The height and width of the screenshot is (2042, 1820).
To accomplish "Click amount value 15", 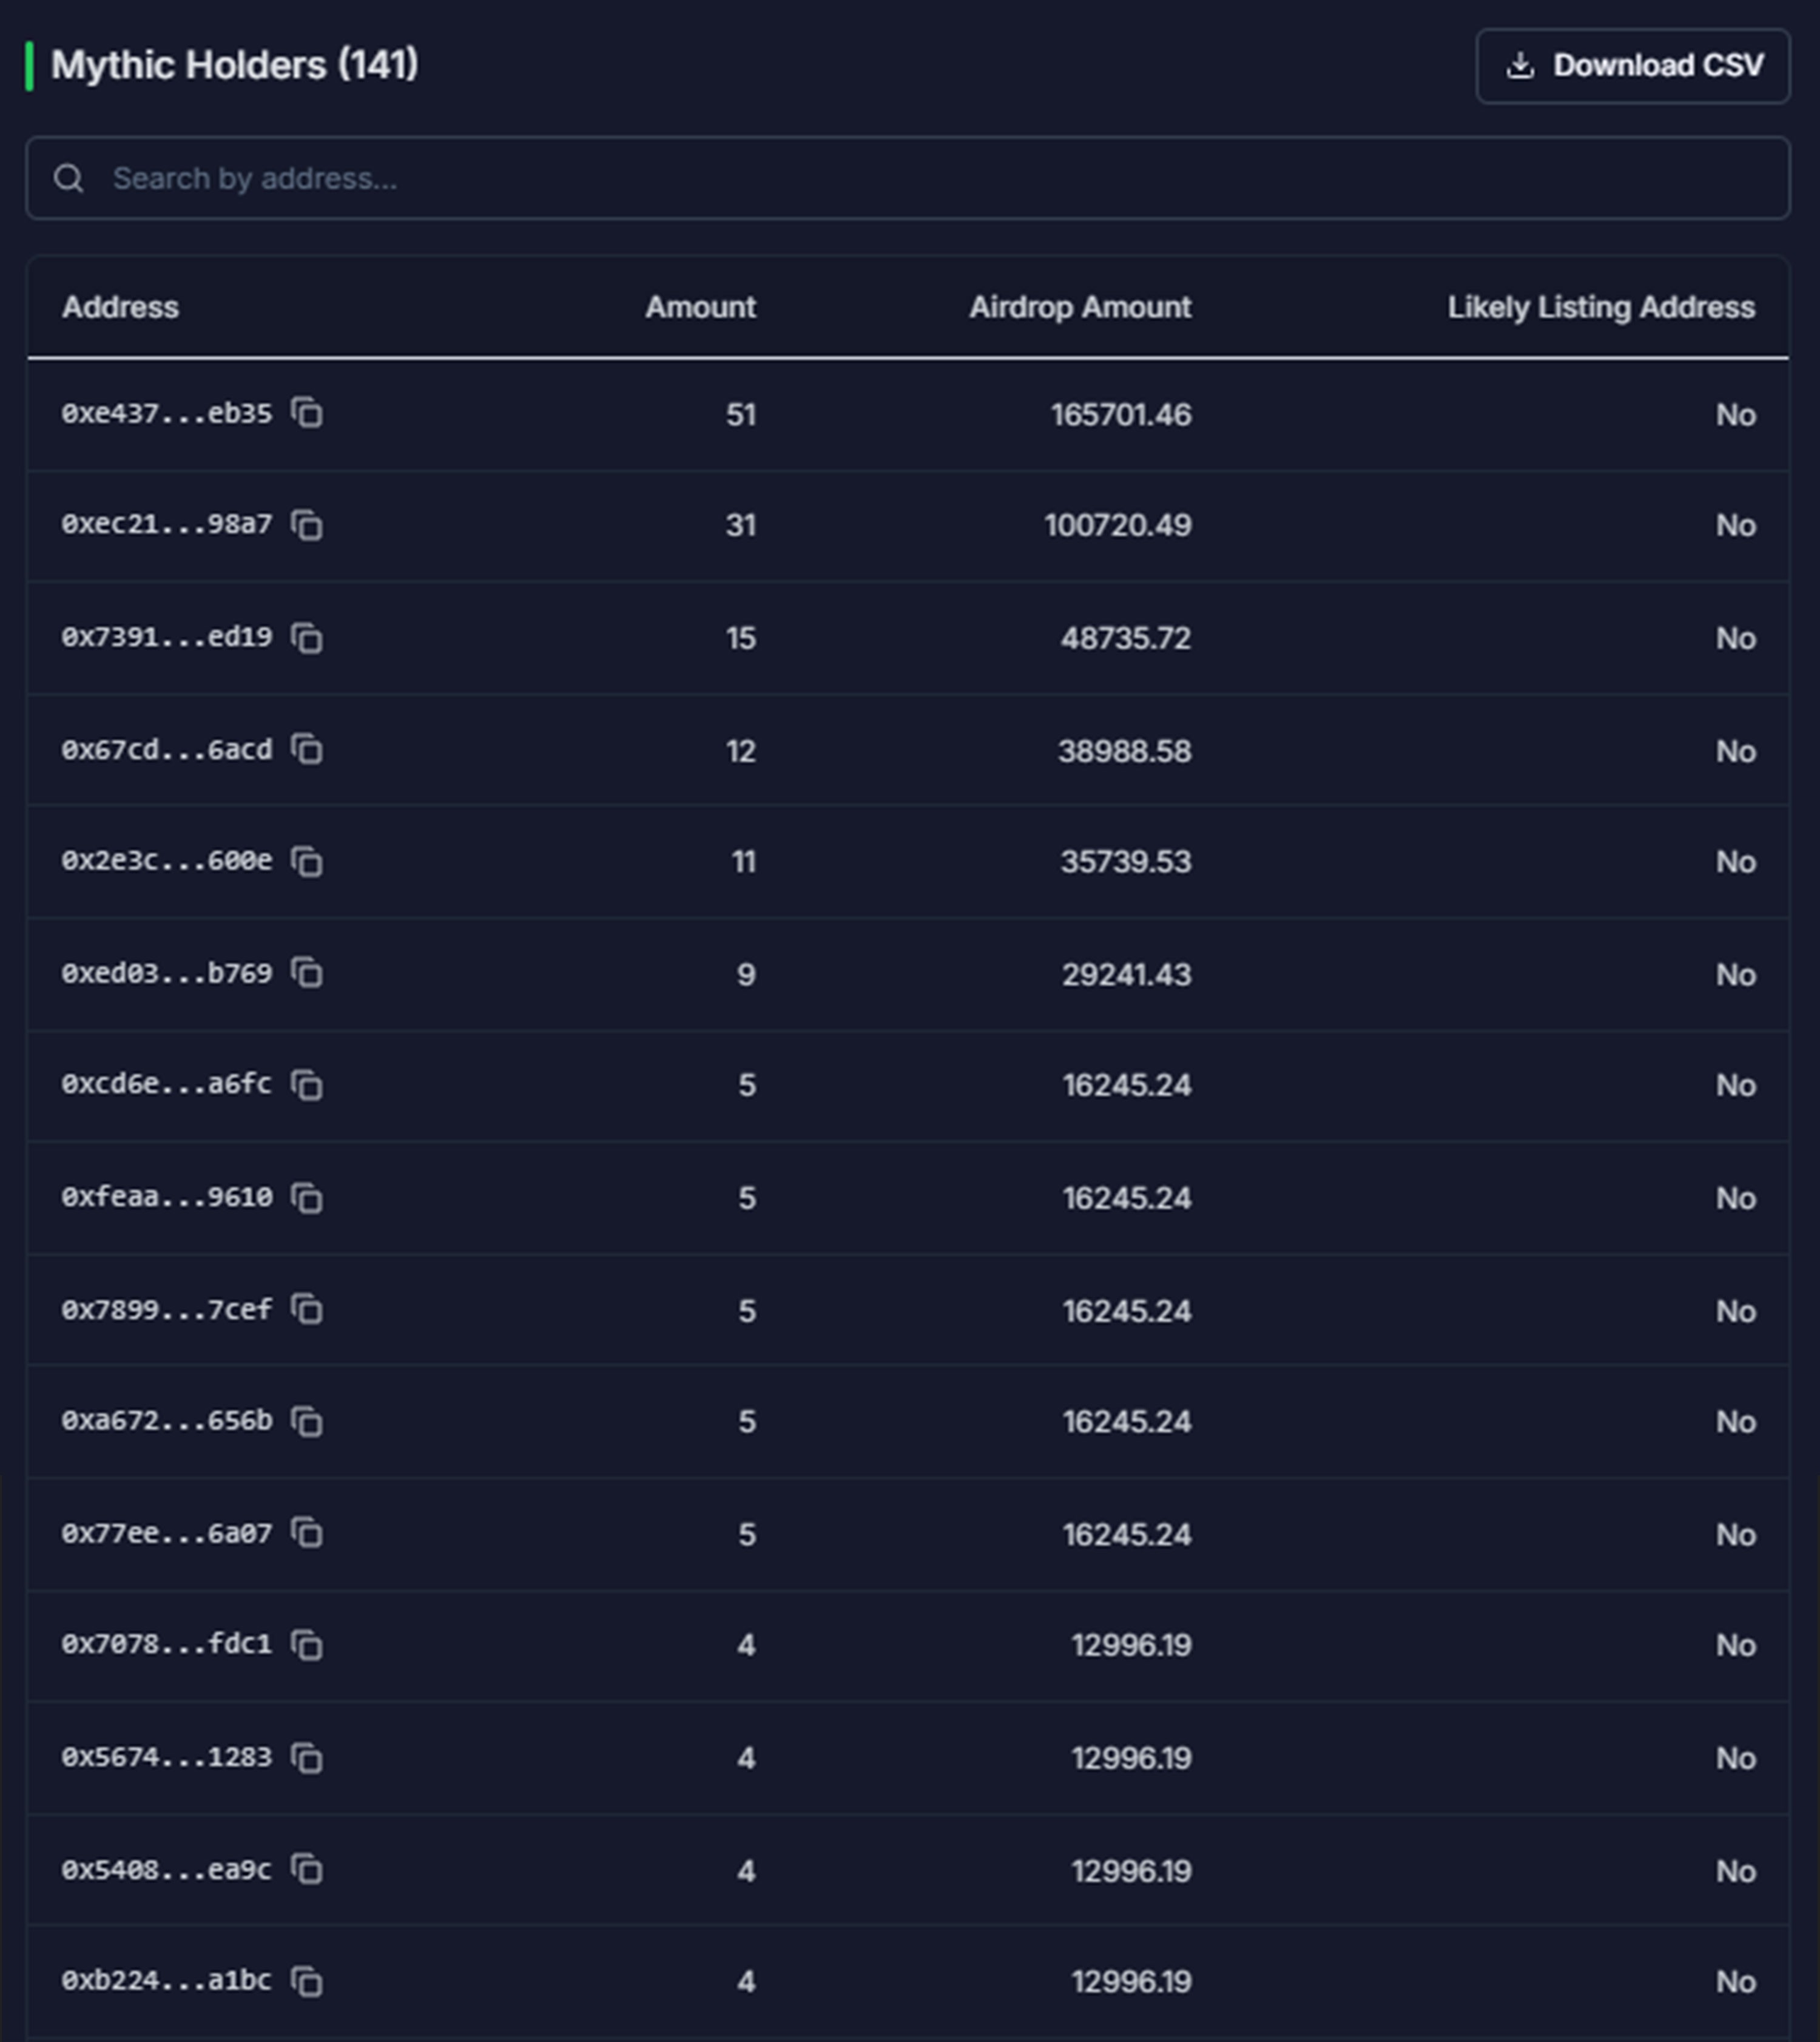I will [x=741, y=638].
